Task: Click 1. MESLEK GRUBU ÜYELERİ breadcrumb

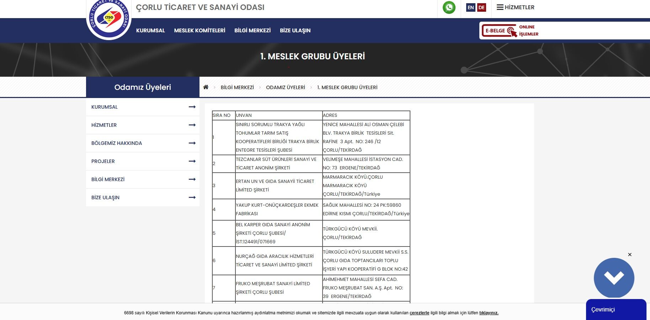Action: [x=347, y=87]
